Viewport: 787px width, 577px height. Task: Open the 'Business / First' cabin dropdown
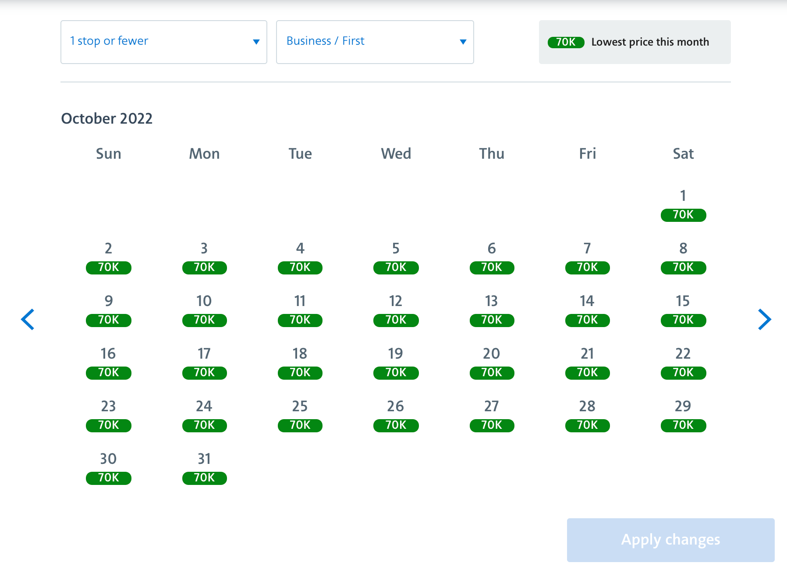pos(375,42)
